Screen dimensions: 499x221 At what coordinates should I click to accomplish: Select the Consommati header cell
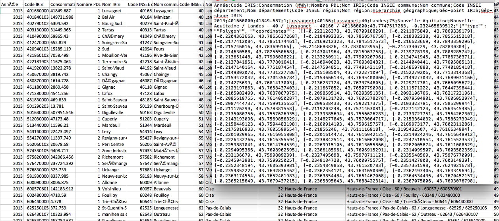(x=62, y=4)
